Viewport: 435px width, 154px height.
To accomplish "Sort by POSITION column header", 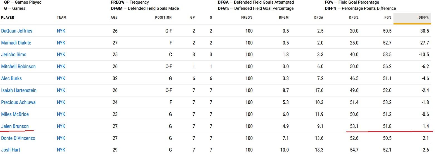I will [x=163, y=17].
